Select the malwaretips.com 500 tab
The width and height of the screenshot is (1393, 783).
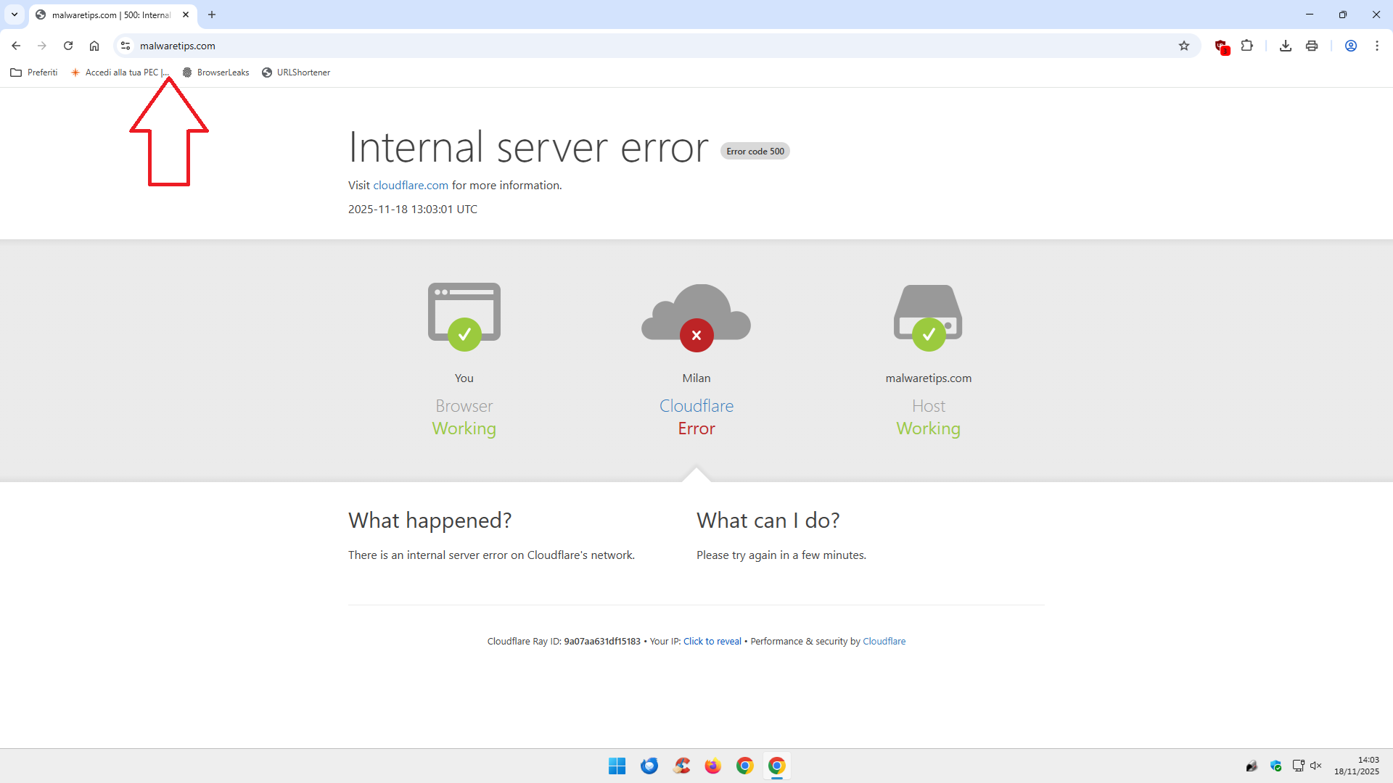110,14
